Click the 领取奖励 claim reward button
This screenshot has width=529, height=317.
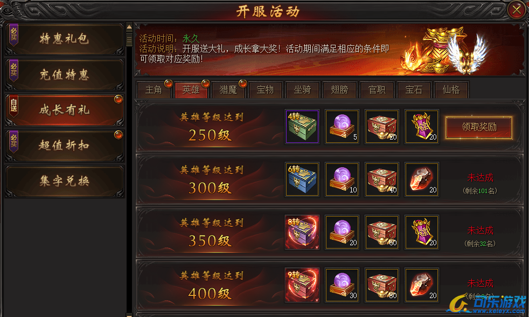click(479, 127)
